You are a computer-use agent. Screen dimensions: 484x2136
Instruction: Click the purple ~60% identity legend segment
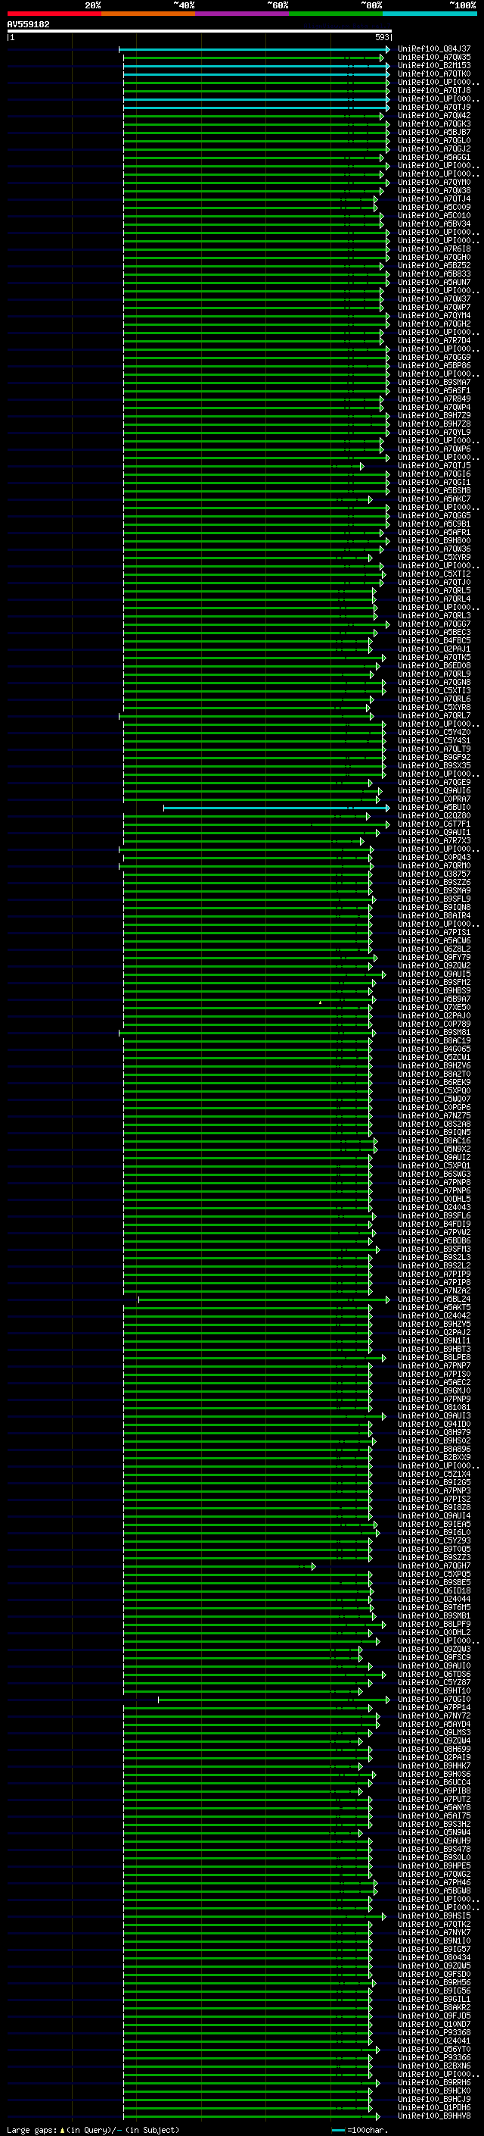243,14
